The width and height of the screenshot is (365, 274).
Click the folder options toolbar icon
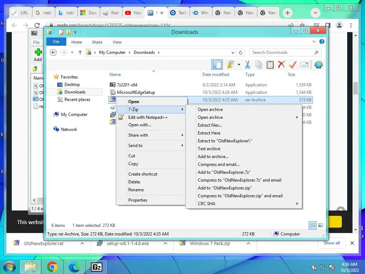tap(231, 65)
